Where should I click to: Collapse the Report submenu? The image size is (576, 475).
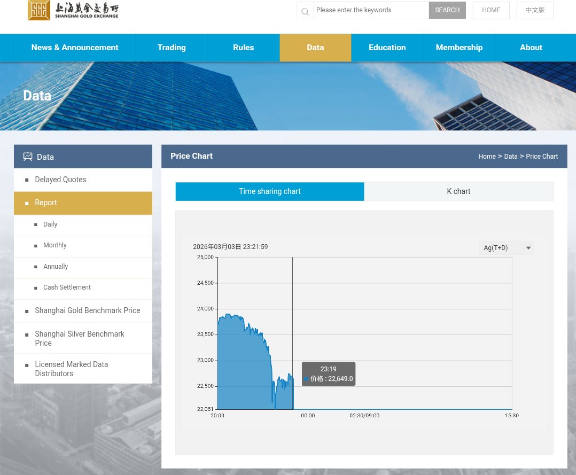pos(45,203)
